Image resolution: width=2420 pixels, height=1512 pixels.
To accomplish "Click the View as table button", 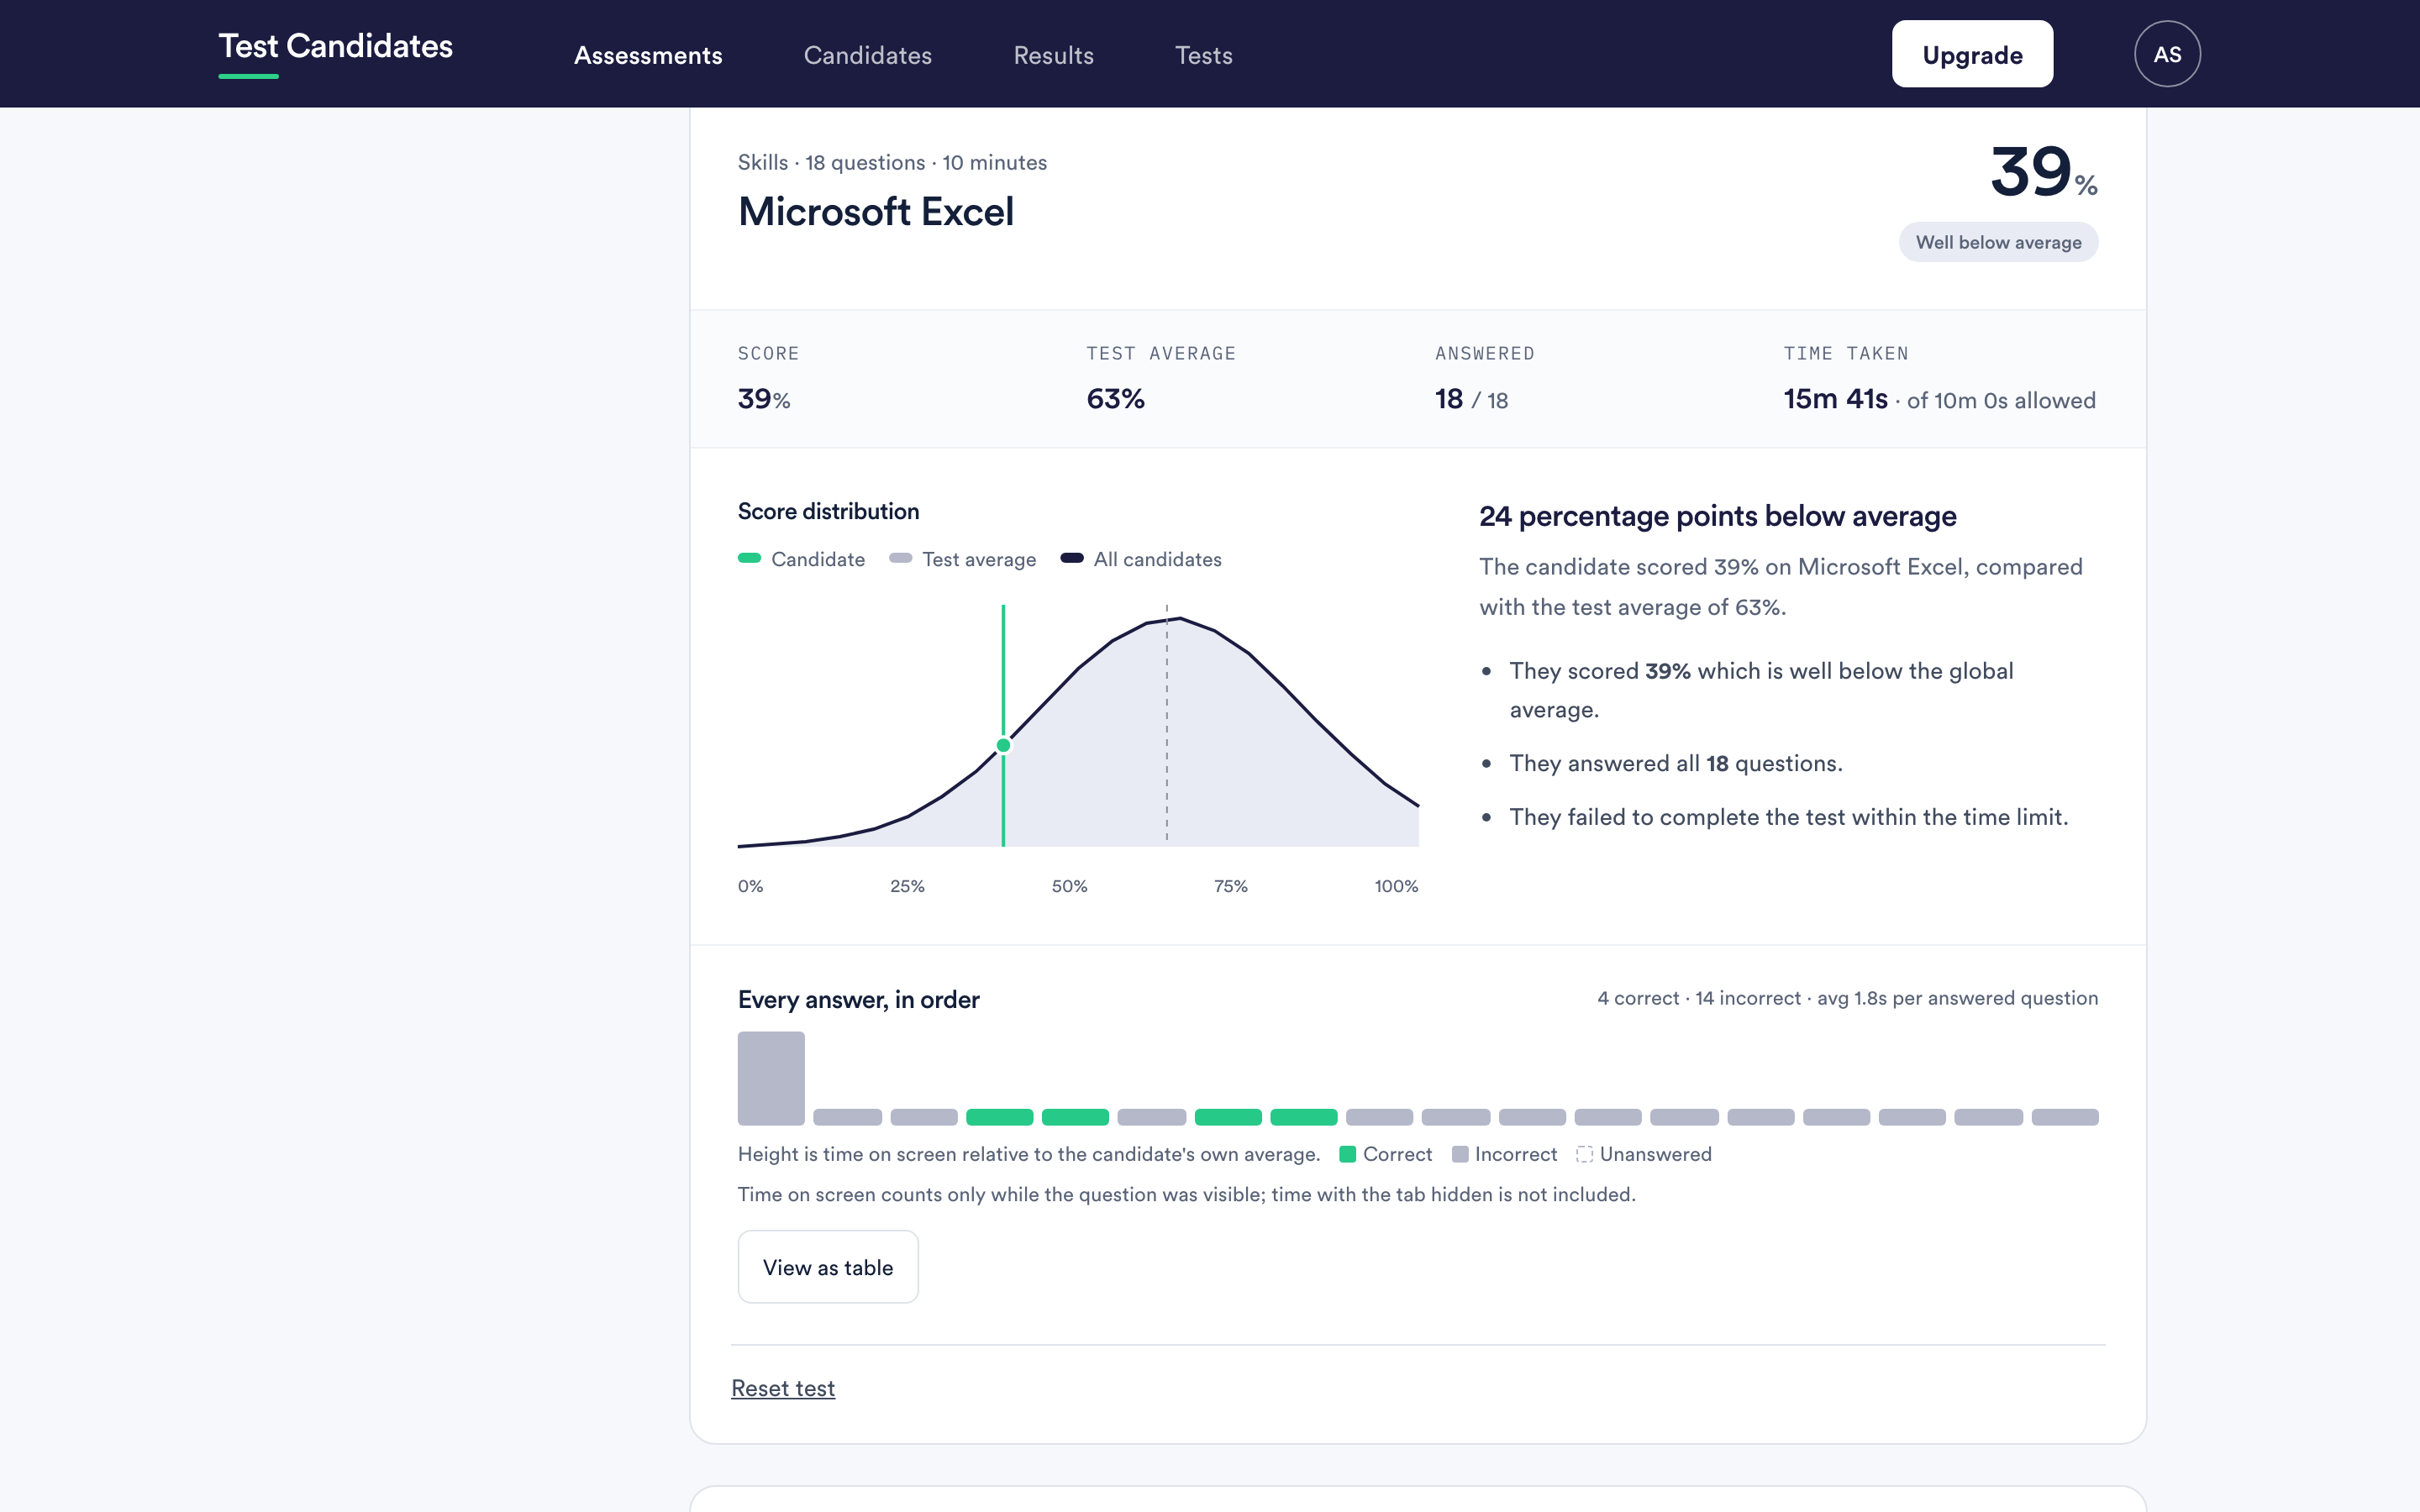I will 828,1267.
